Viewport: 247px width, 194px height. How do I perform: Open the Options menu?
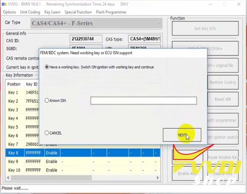[9, 12]
